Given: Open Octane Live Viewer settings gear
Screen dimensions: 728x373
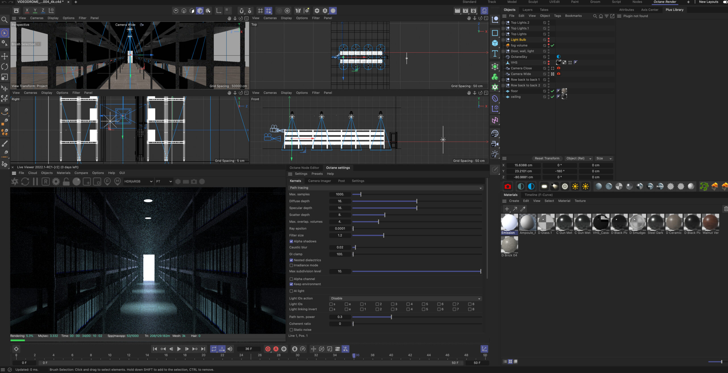Looking at the screenshot, I should tap(56, 182).
